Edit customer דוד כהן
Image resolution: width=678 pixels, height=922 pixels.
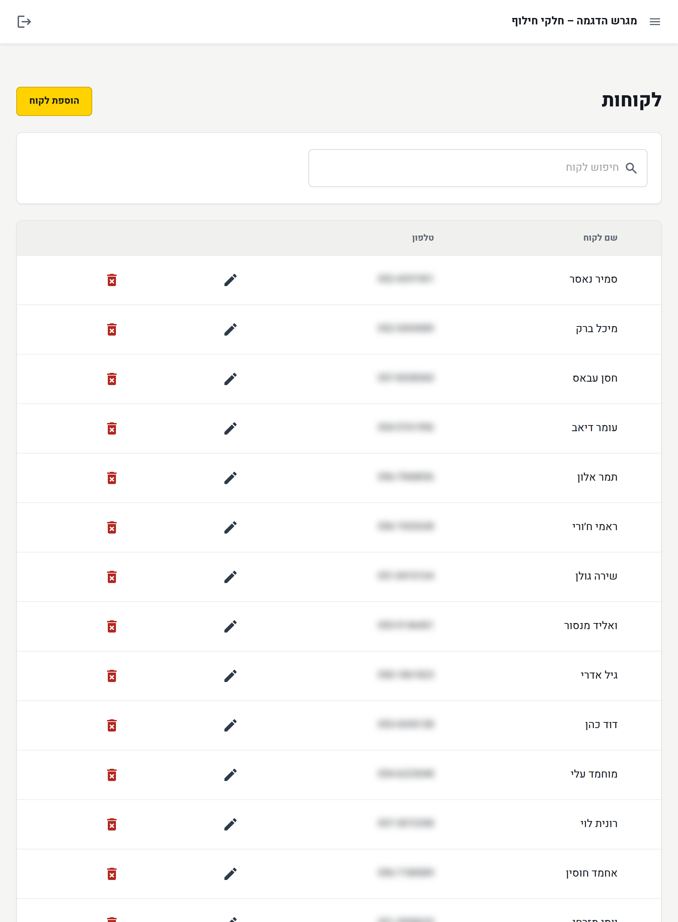pos(230,725)
